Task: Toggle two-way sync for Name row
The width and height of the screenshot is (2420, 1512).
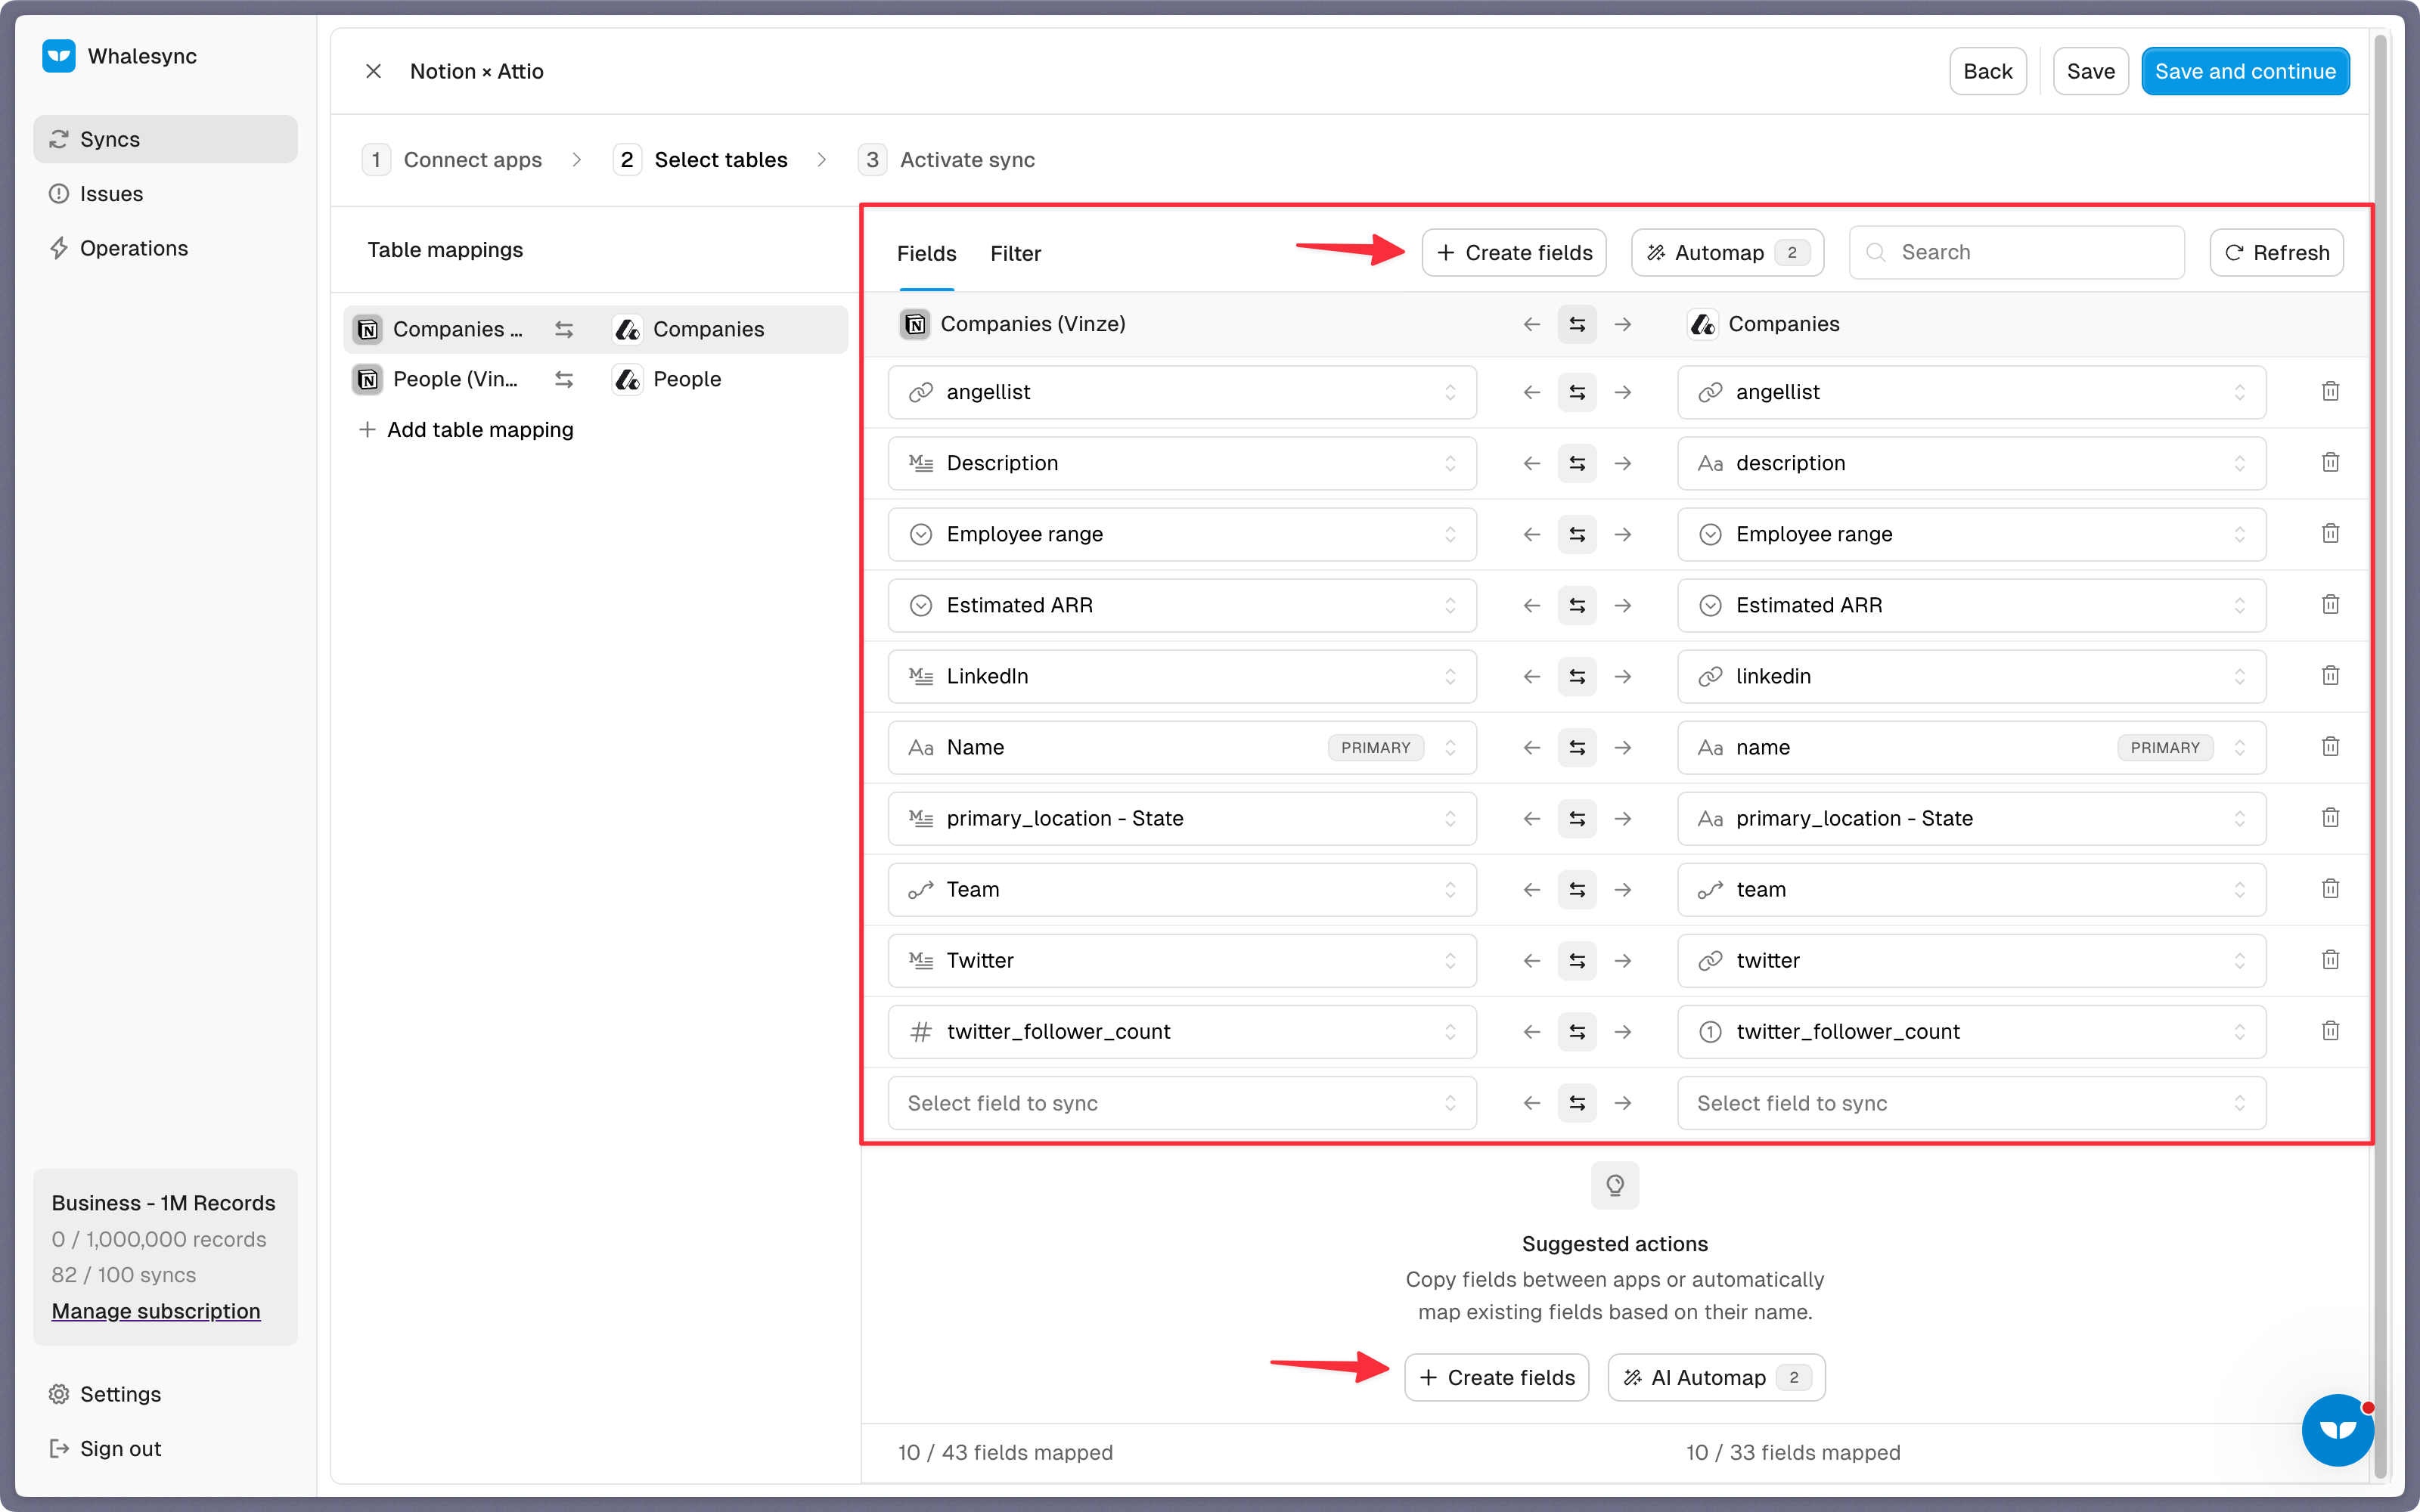Action: tap(1577, 747)
